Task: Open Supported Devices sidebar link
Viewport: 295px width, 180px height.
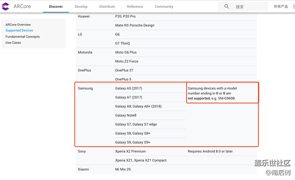Action: (19, 30)
